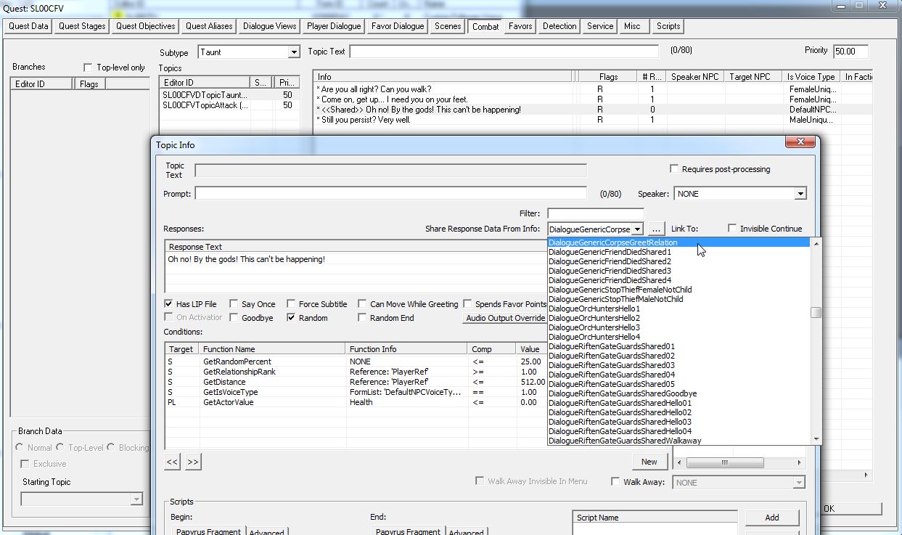Open the Service tab
This screenshot has height=535, width=902.
coord(600,26)
